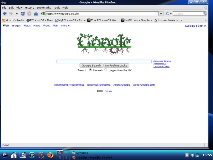Bookmark this page with the star icon
Viewport: 213px width, 160px height.
click(x=157, y=13)
